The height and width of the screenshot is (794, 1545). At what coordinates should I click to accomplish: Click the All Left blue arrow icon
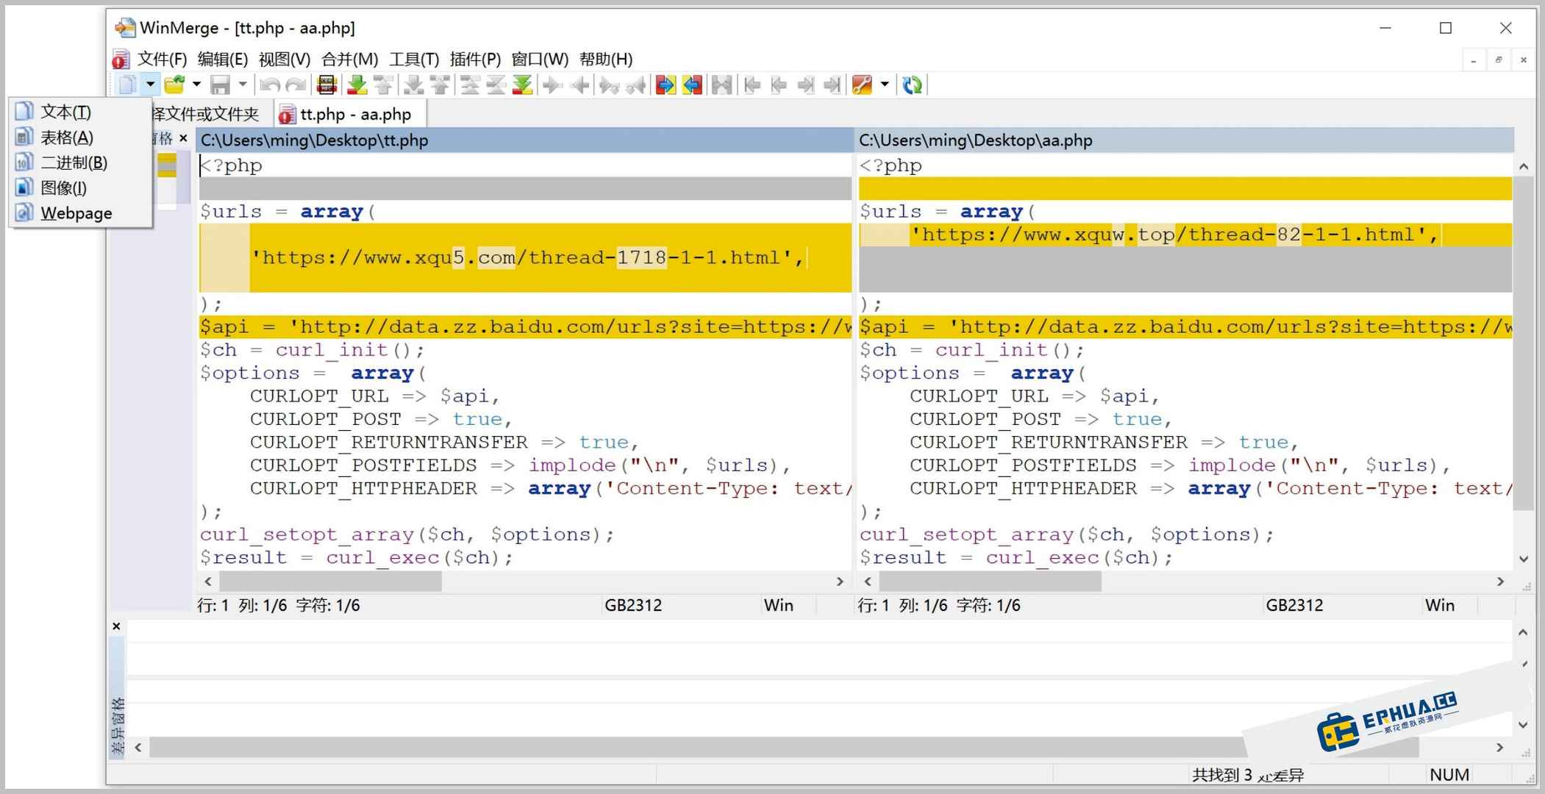(x=692, y=85)
